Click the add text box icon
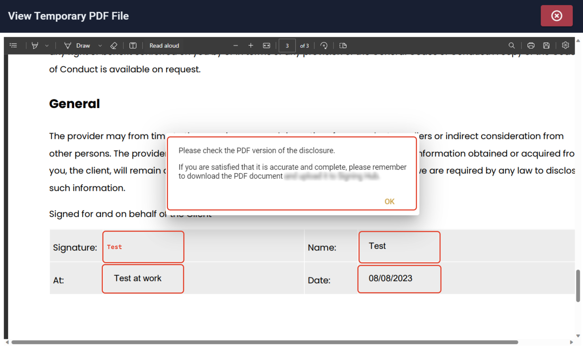 coord(133,45)
